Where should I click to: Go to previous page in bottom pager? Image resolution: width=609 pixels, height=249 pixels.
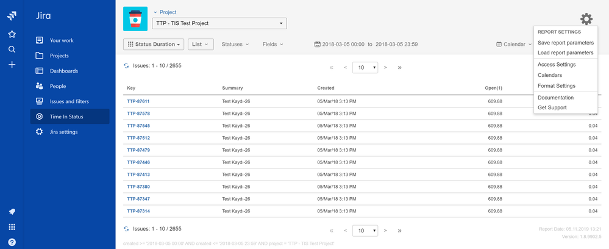pyautogui.click(x=345, y=230)
